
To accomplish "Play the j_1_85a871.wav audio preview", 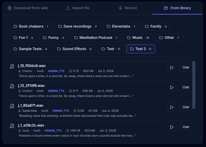I will 172,107.
